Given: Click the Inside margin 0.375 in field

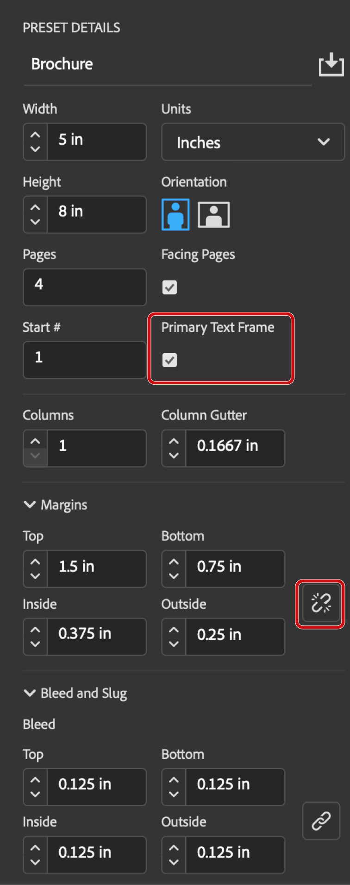Looking at the screenshot, I should pos(96,637).
